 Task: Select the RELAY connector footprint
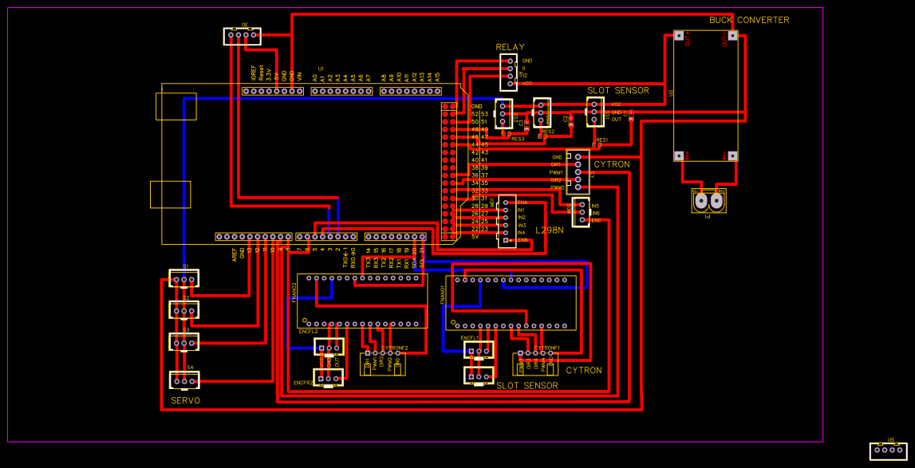pos(508,72)
